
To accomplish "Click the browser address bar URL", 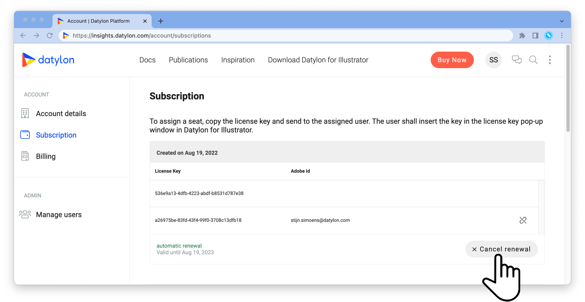I will 142,36.
